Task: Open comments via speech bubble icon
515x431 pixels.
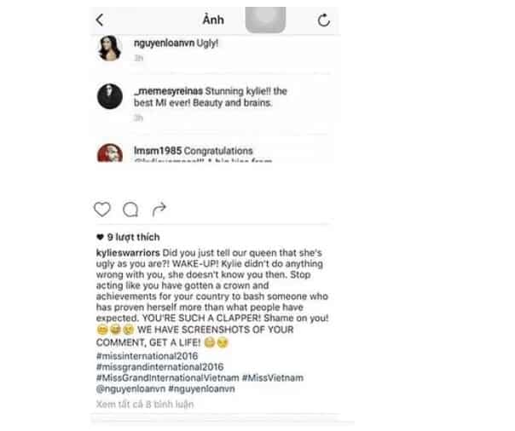Action: (x=130, y=210)
